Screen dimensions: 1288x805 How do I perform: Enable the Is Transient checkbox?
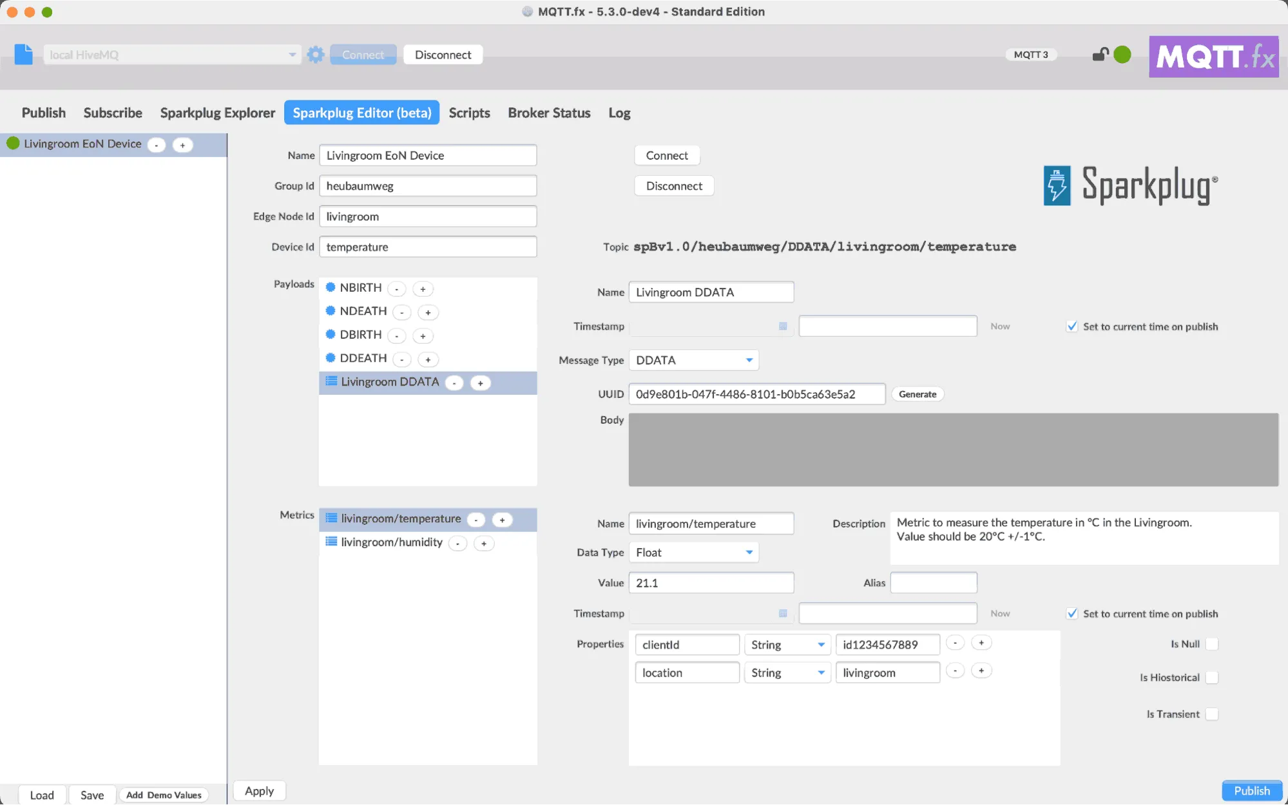[x=1212, y=714]
